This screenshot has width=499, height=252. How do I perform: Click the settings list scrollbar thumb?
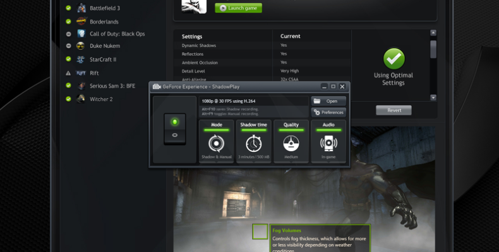point(433,49)
